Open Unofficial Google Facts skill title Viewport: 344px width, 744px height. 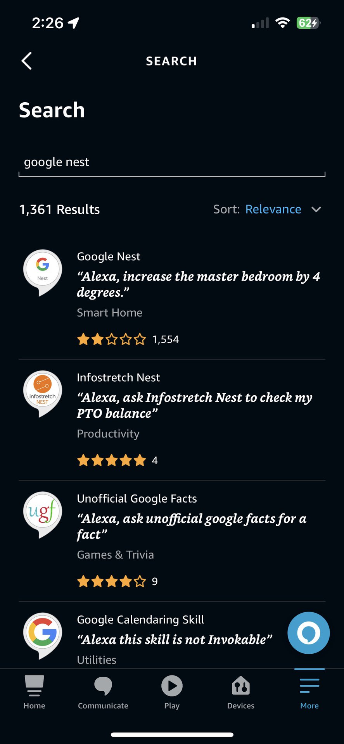click(x=137, y=499)
